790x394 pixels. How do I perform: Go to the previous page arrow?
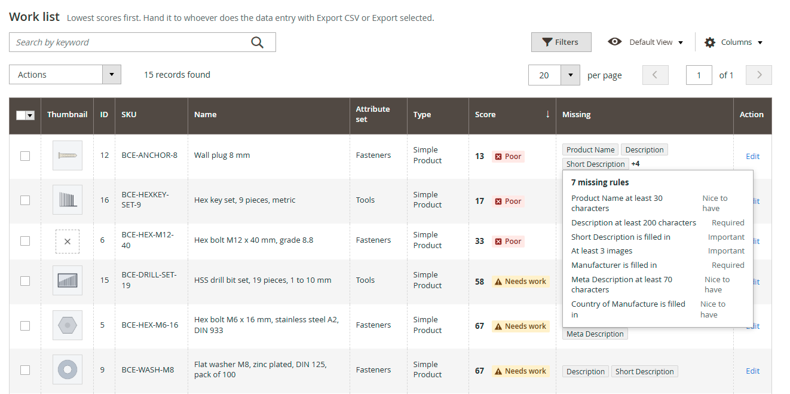coord(655,75)
